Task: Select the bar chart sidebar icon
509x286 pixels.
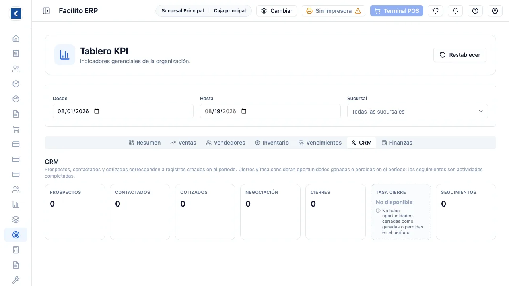Action: coord(16,205)
